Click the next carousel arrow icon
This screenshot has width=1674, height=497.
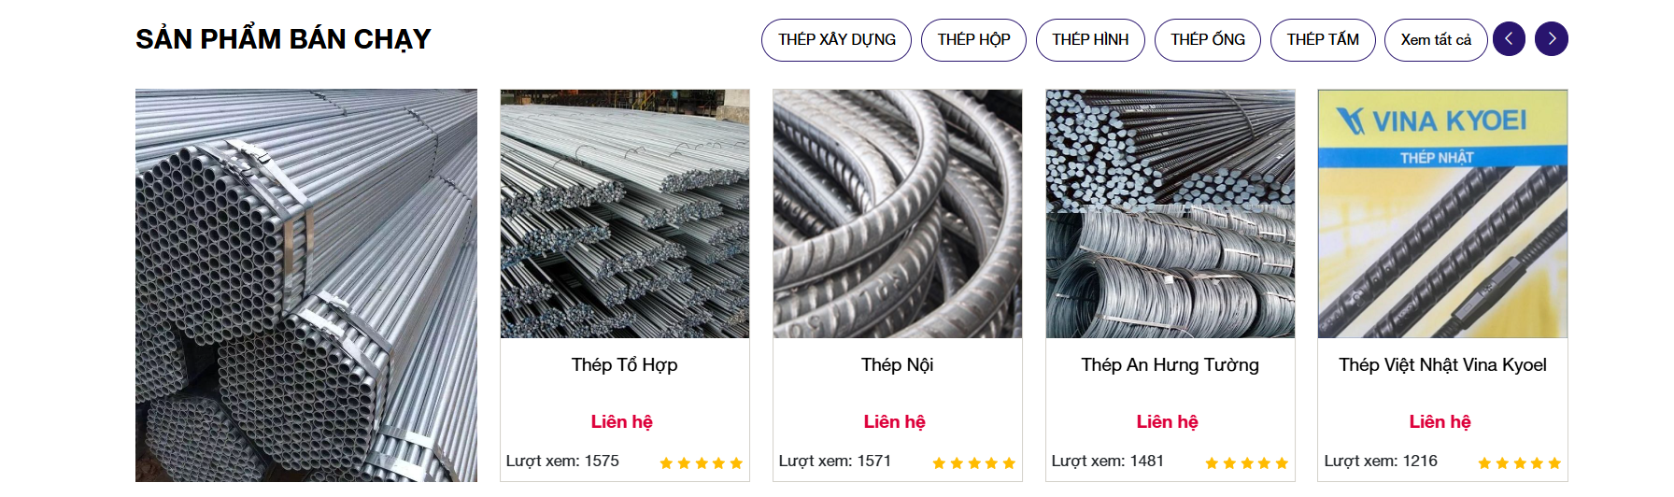click(x=1552, y=39)
